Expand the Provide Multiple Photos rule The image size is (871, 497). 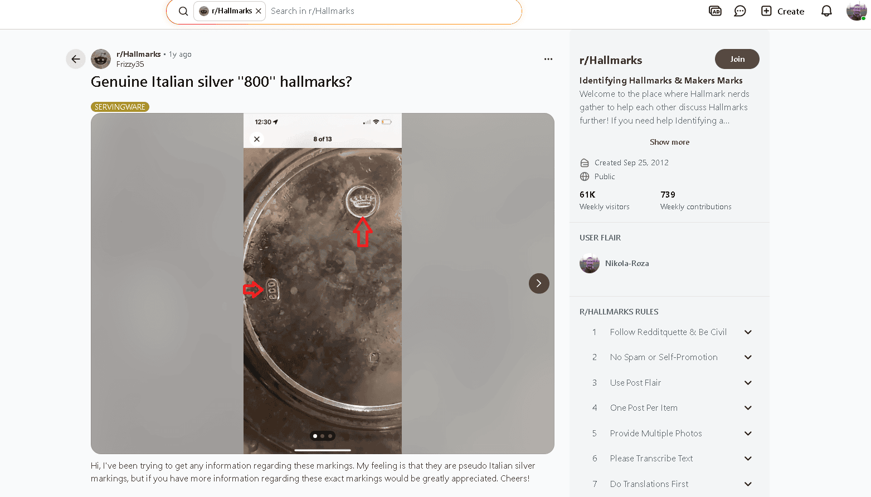(748, 434)
